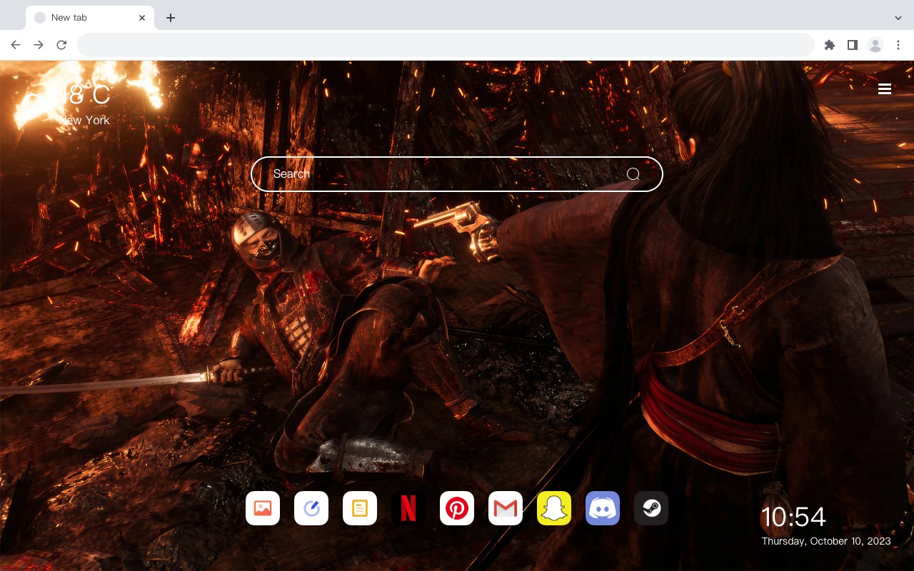The image size is (914, 571).
Task: Launch the Snapchat shortcut
Action: [x=554, y=508]
